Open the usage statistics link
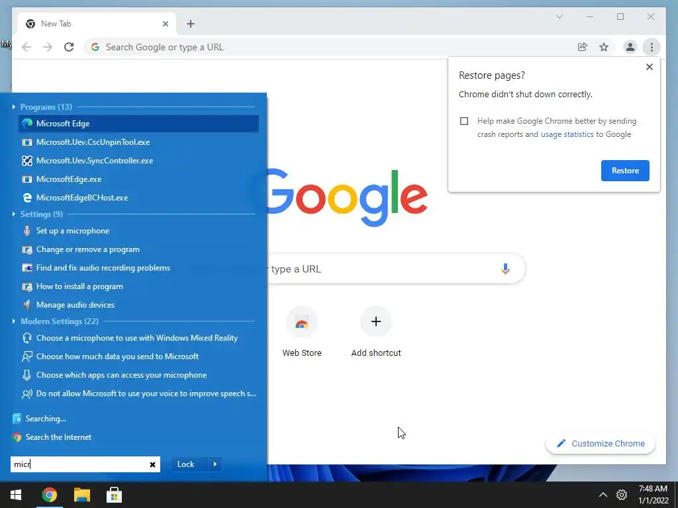This screenshot has height=508, width=678. coord(567,134)
